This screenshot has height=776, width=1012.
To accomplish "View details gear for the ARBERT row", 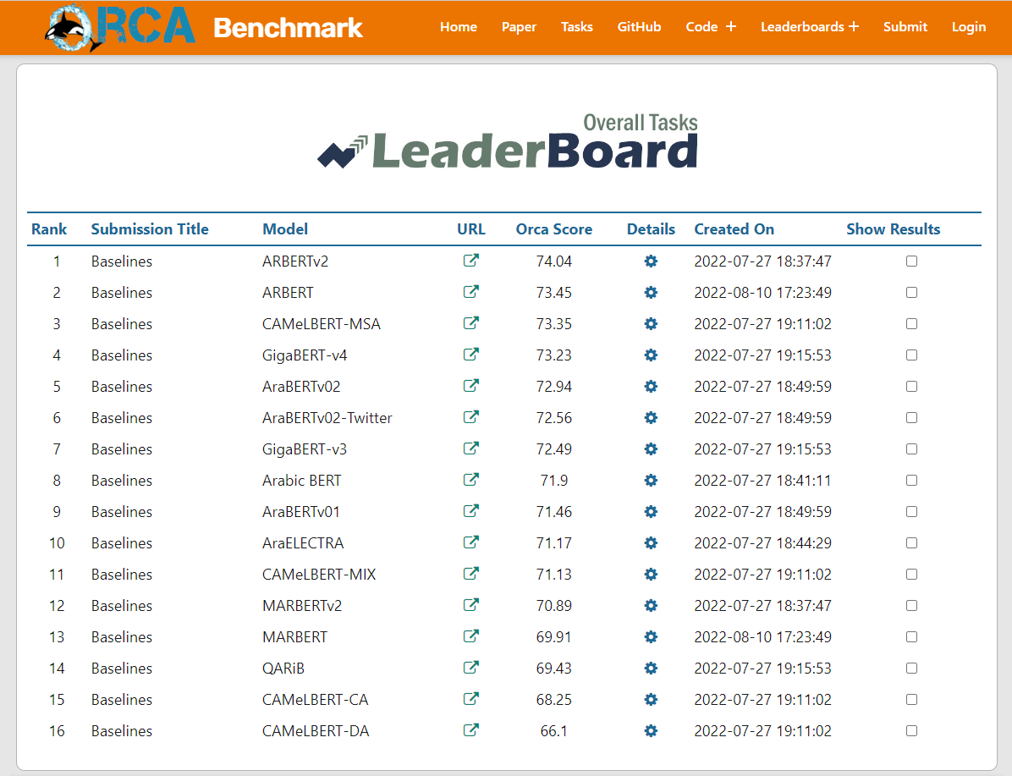I will point(651,293).
